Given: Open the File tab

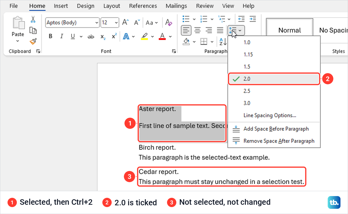Looking at the screenshot, I should 14,6.
